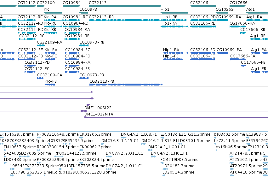Click transcript CG10973-RB
This screenshot has height=177, width=268.
click(92, 42)
